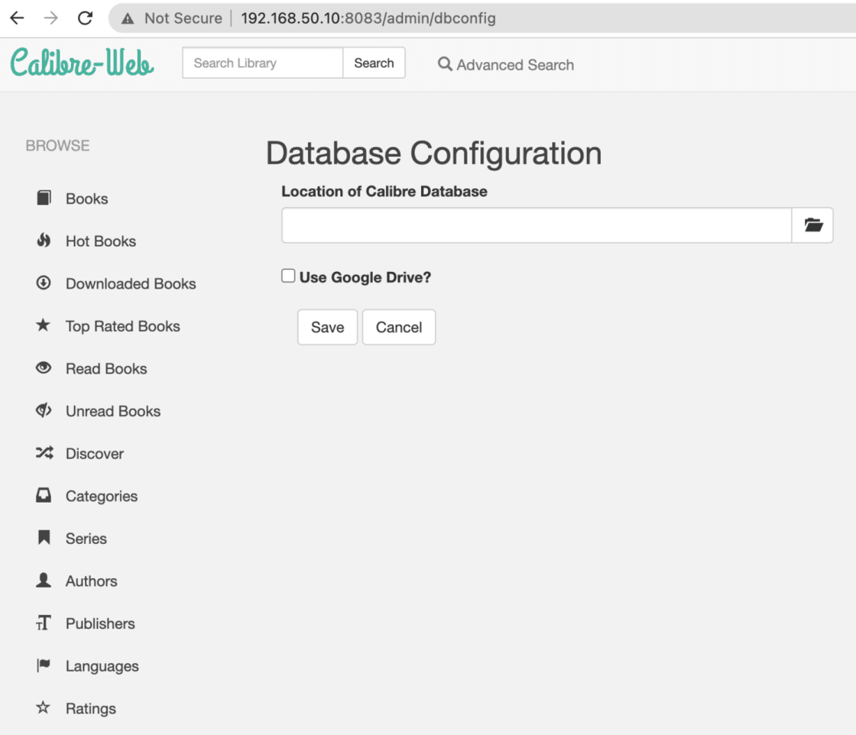Image resolution: width=856 pixels, height=735 pixels.
Task: Click the Books icon in sidebar
Action: (x=44, y=199)
